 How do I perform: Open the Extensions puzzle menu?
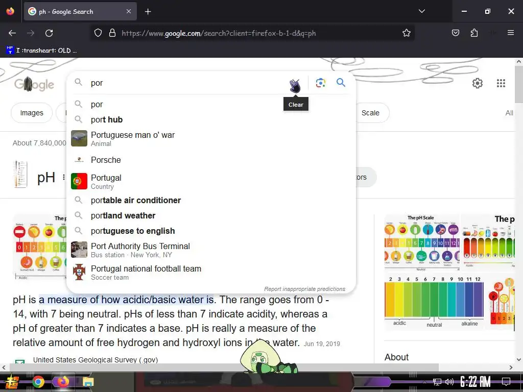click(474, 33)
